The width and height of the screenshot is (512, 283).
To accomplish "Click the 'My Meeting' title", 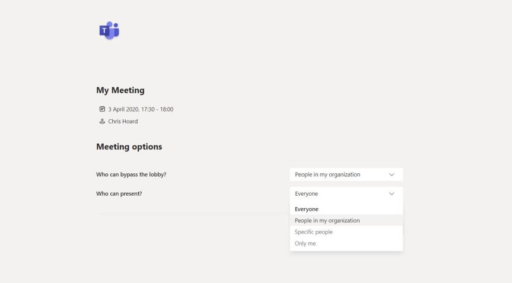I will (120, 91).
